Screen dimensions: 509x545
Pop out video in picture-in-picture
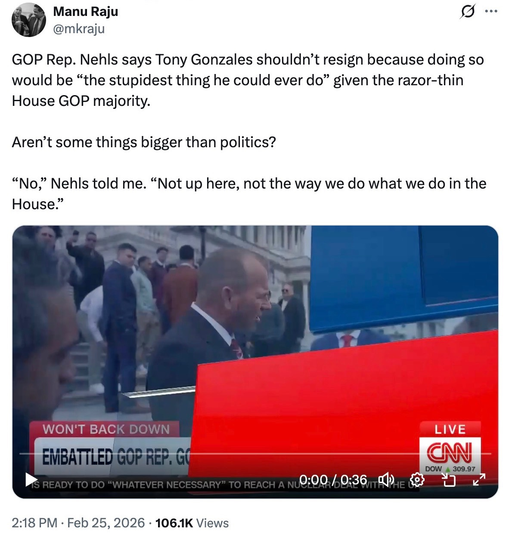[x=449, y=479]
